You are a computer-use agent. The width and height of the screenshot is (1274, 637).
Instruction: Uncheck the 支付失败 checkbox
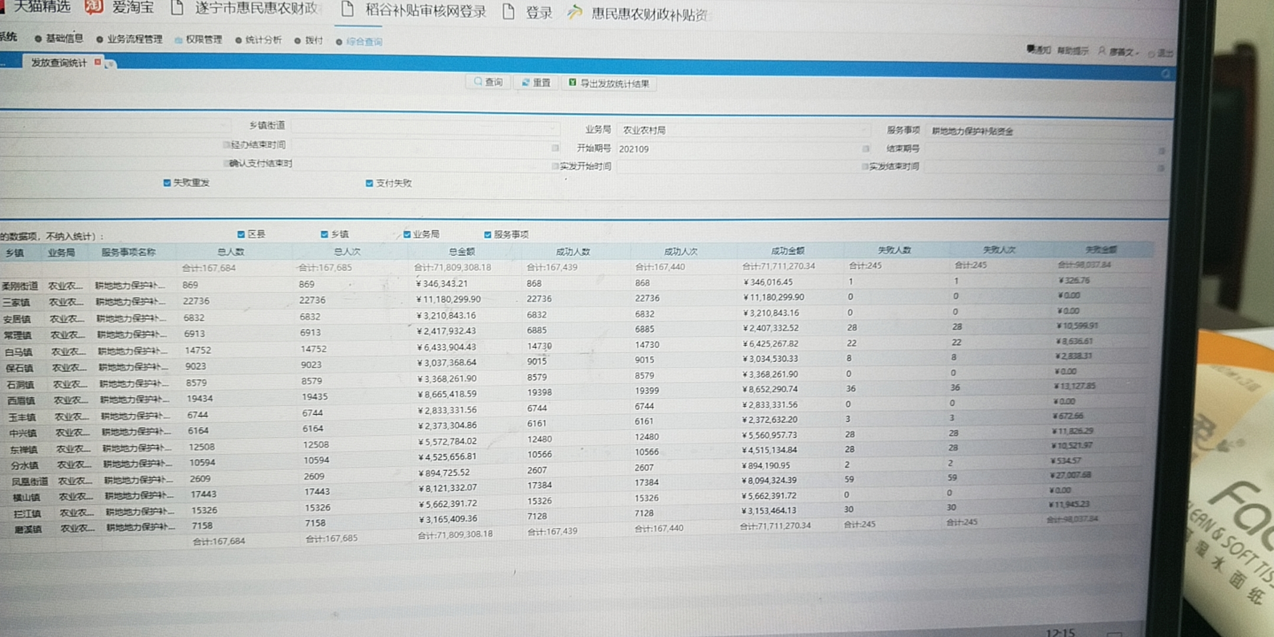coord(369,183)
